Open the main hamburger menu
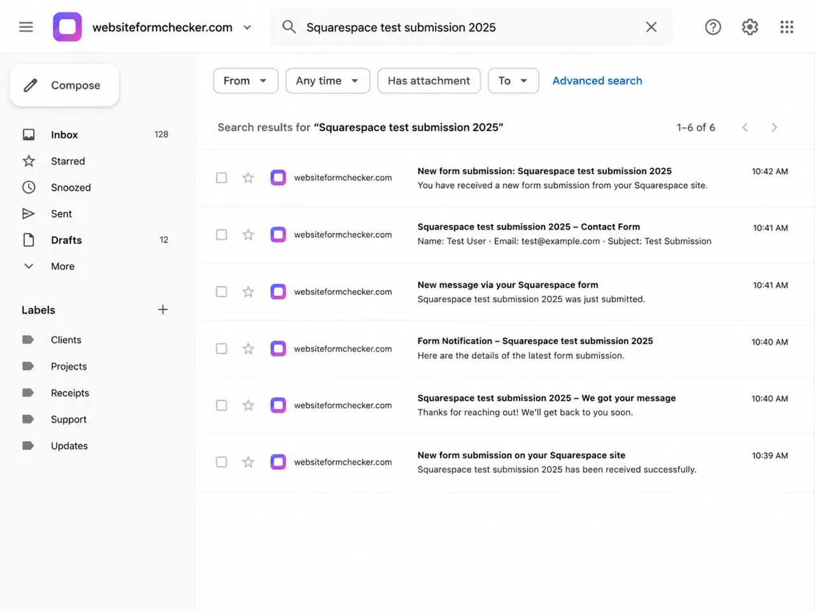 (26, 27)
